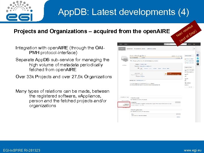Viewport: 204px width, 153px height.
Task: Click the EGI logo
Action: pos(19,11)
